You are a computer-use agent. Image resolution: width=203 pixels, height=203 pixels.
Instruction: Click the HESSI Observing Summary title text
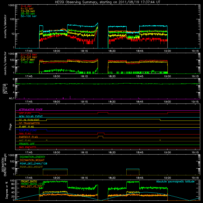coord(107,2)
